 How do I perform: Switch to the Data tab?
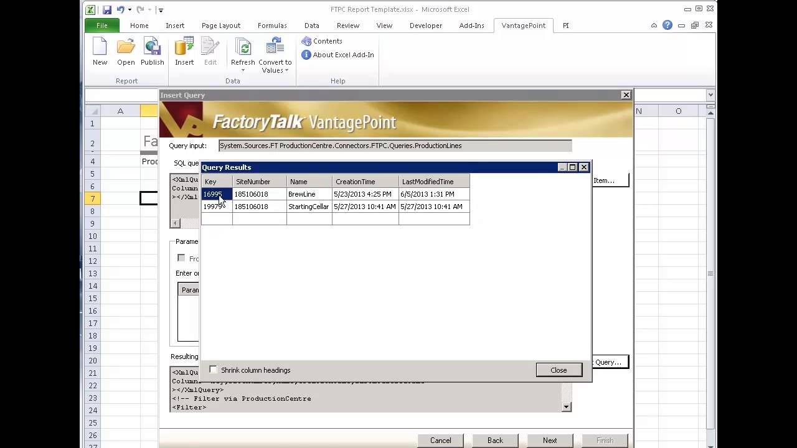tap(312, 26)
